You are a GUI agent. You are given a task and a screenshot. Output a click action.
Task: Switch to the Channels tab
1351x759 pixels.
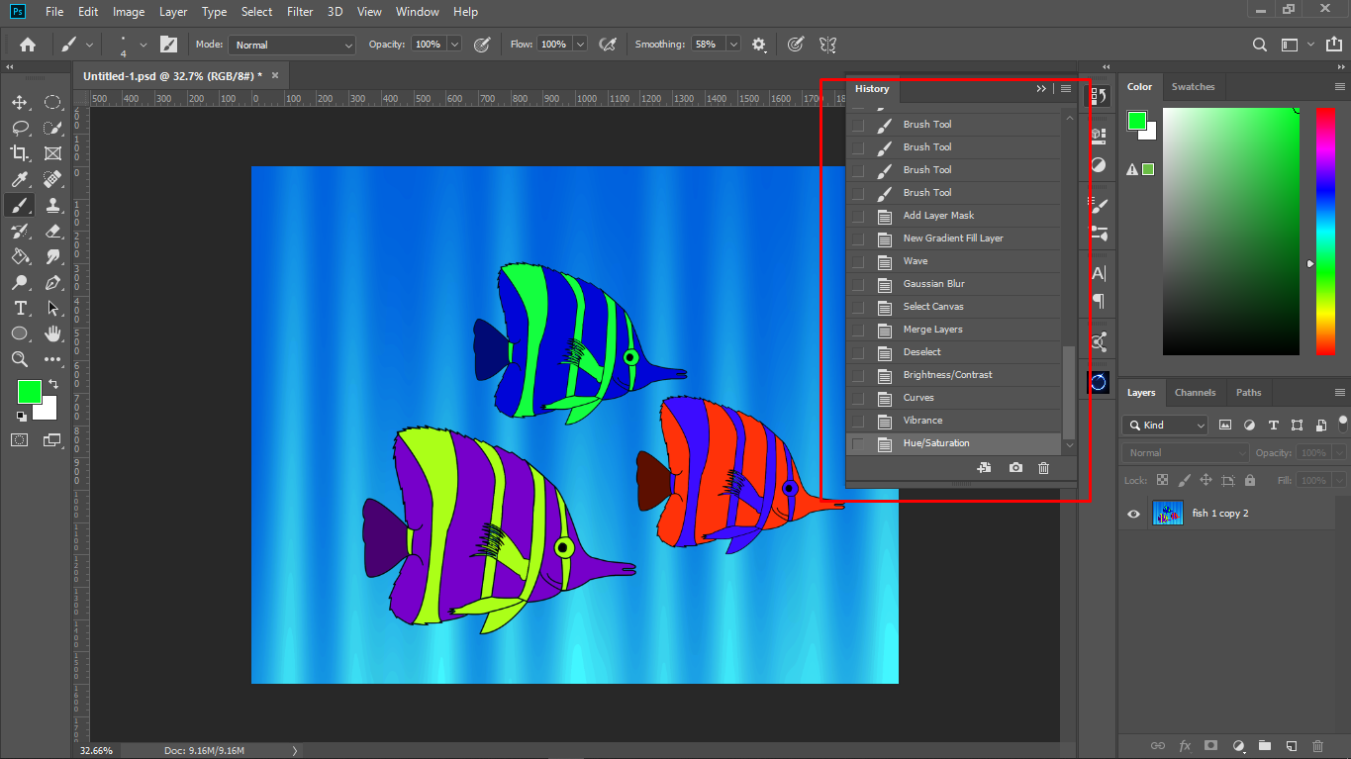1195,393
